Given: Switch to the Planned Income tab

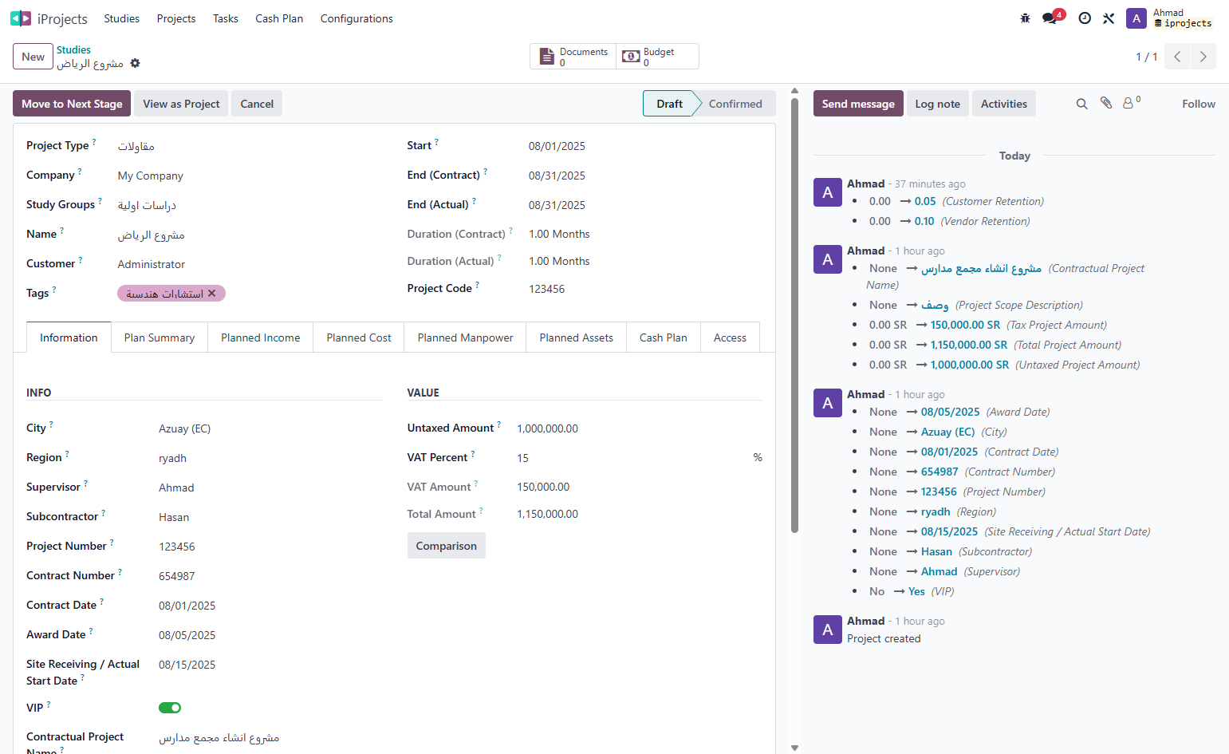Looking at the screenshot, I should pyautogui.click(x=261, y=338).
